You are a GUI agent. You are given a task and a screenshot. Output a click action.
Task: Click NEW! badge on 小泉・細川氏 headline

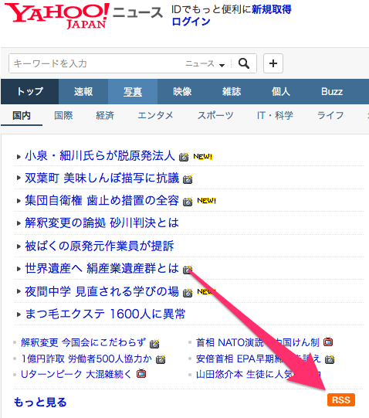(x=203, y=157)
